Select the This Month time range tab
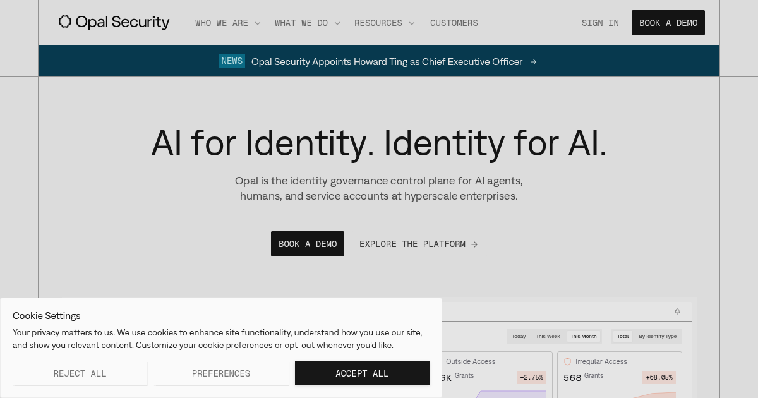Viewport: 758px width, 398px height. coord(584,336)
